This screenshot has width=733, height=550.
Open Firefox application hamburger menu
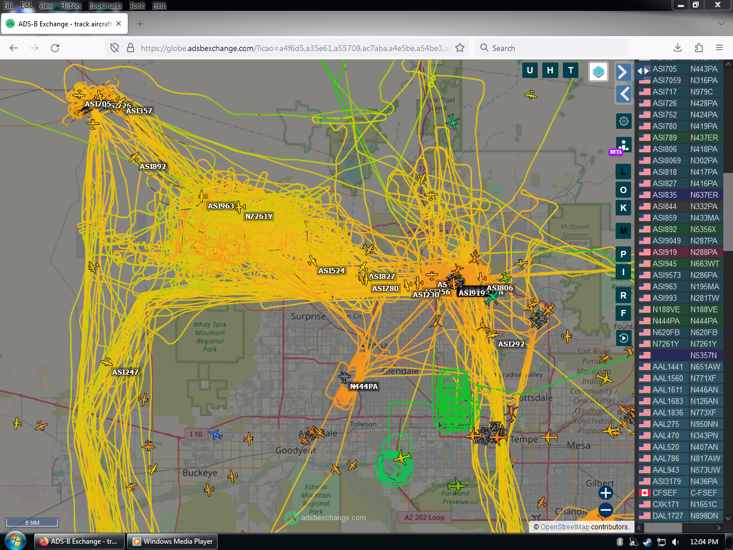(719, 48)
